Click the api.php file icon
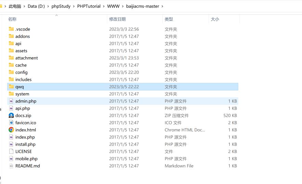Screen dimensions: 302x184 pos(11,108)
